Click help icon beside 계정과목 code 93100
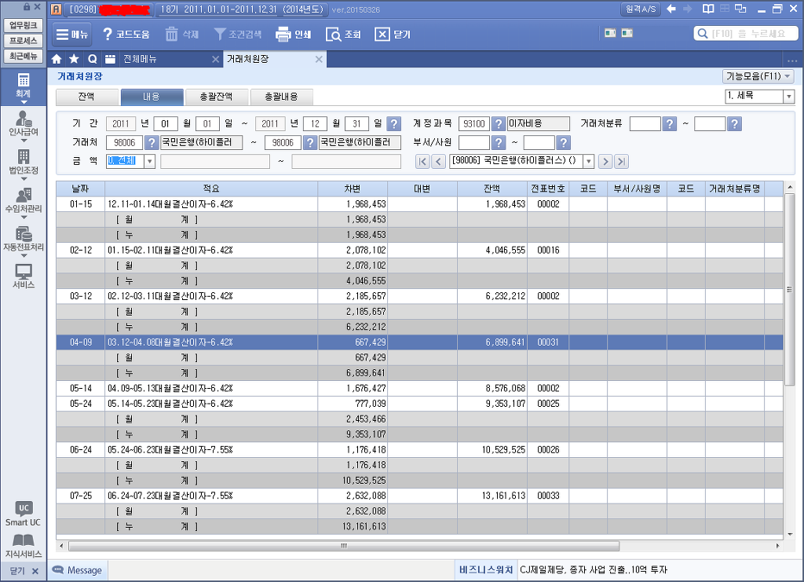Screen dimensions: 804x582 [499, 123]
